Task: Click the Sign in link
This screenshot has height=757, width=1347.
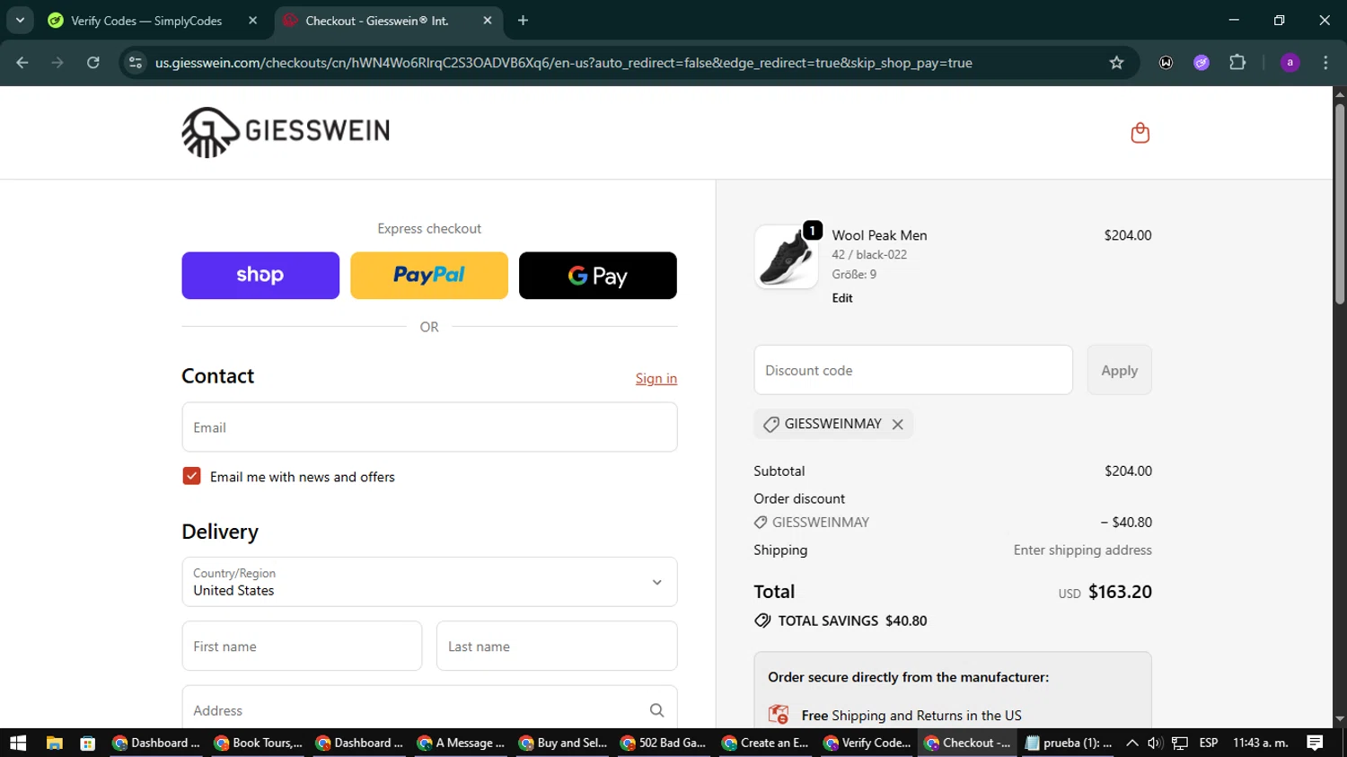Action: click(656, 379)
